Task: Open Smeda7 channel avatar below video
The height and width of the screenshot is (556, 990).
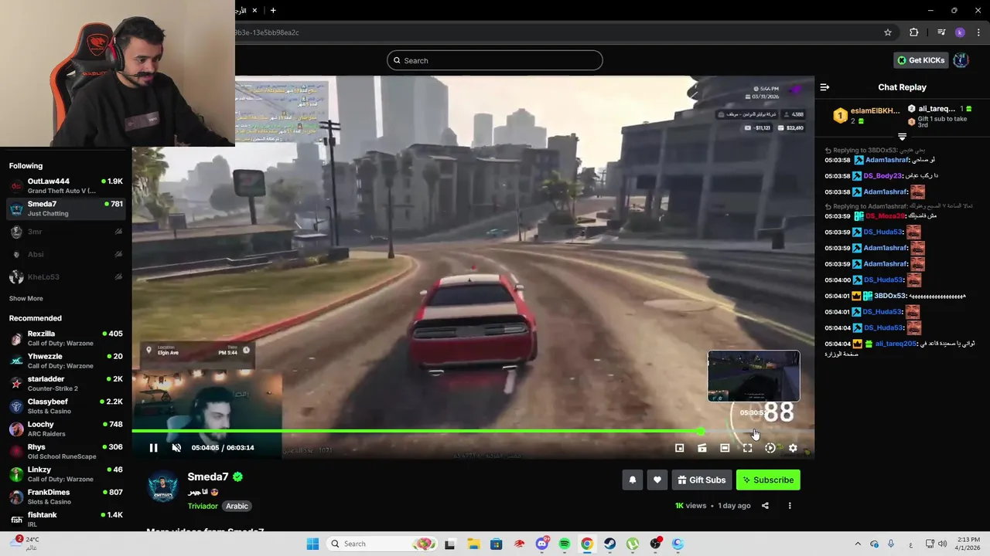Action: (x=162, y=486)
